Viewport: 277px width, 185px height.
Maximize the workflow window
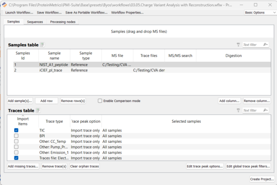[x=256, y=5]
